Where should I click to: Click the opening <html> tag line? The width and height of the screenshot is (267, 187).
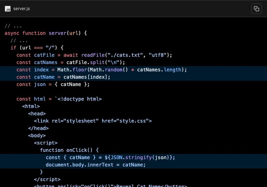pyautogui.click(x=31, y=106)
